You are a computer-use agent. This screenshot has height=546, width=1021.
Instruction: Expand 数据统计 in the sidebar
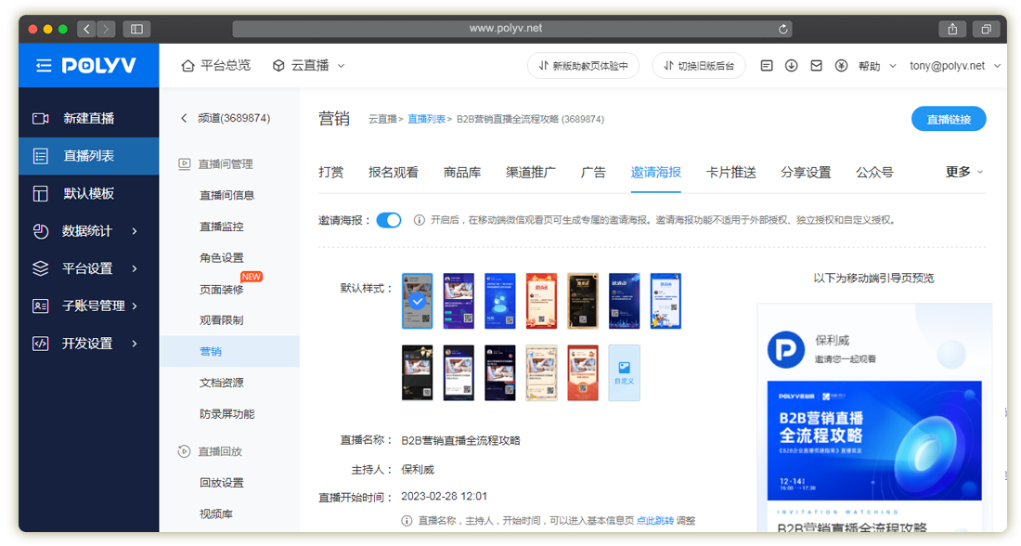point(87,231)
